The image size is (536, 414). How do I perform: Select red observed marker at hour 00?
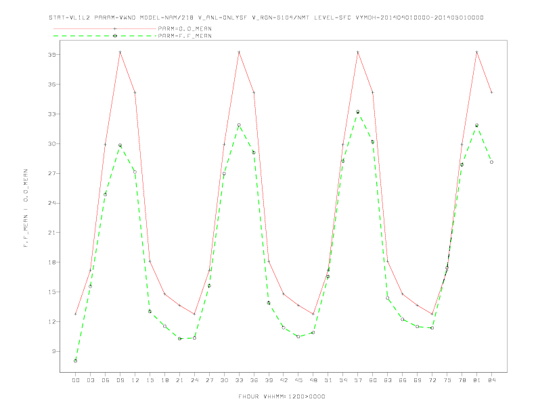click(x=76, y=314)
